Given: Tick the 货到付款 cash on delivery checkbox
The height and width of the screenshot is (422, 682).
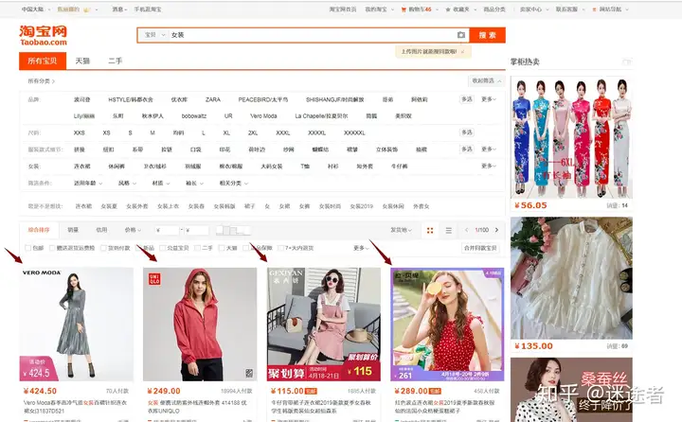Looking at the screenshot, I should pos(103,248).
